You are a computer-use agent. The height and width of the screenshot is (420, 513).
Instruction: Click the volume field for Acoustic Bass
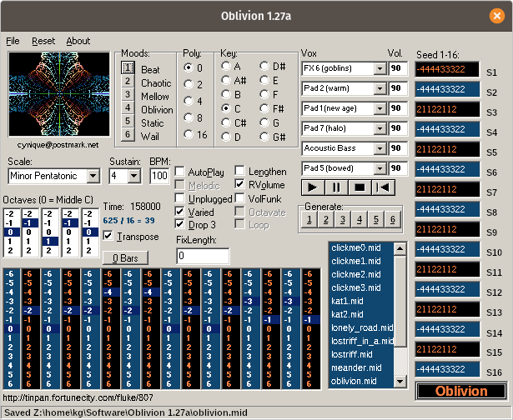[398, 148]
